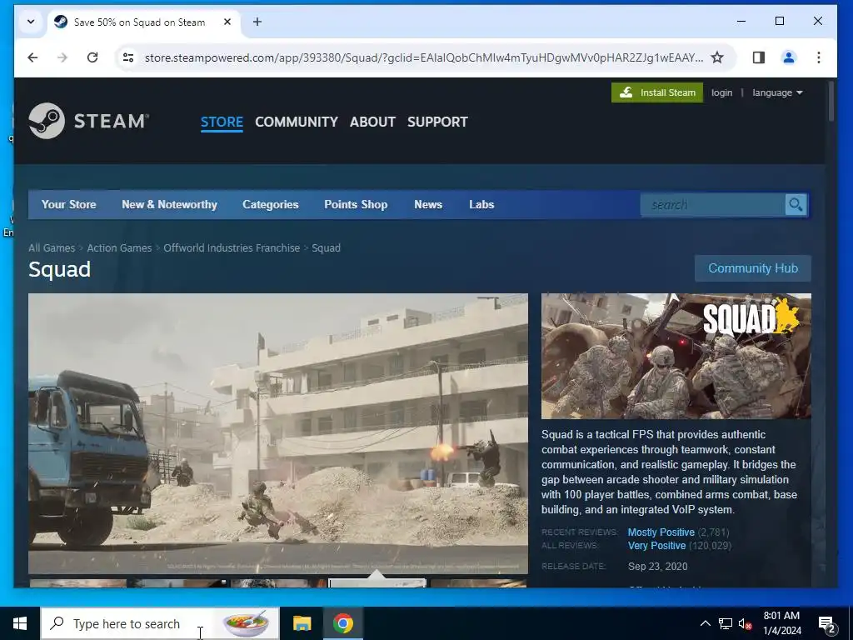Viewport: 853px width, 640px height.
Task: Reload the page
Action: coord(92,57)
